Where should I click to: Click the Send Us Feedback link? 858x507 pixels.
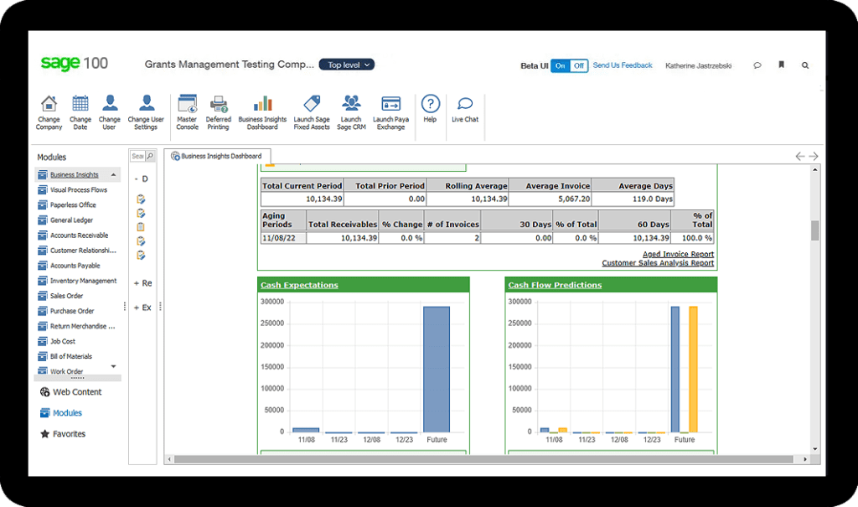pos(623,65)
